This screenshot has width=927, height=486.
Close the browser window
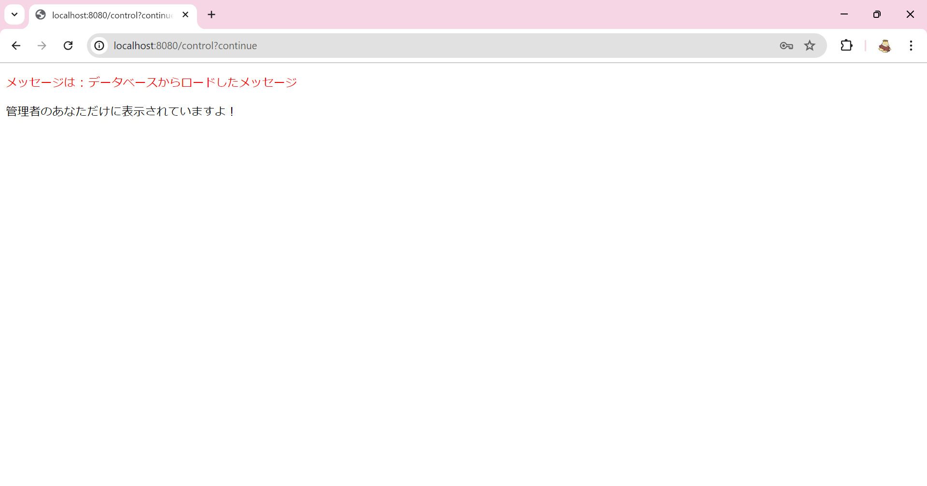click(x=910, y=14)
